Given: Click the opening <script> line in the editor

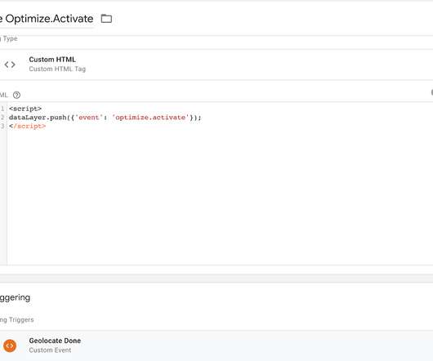Looking at the screenshot, I should tap(25, 109).
